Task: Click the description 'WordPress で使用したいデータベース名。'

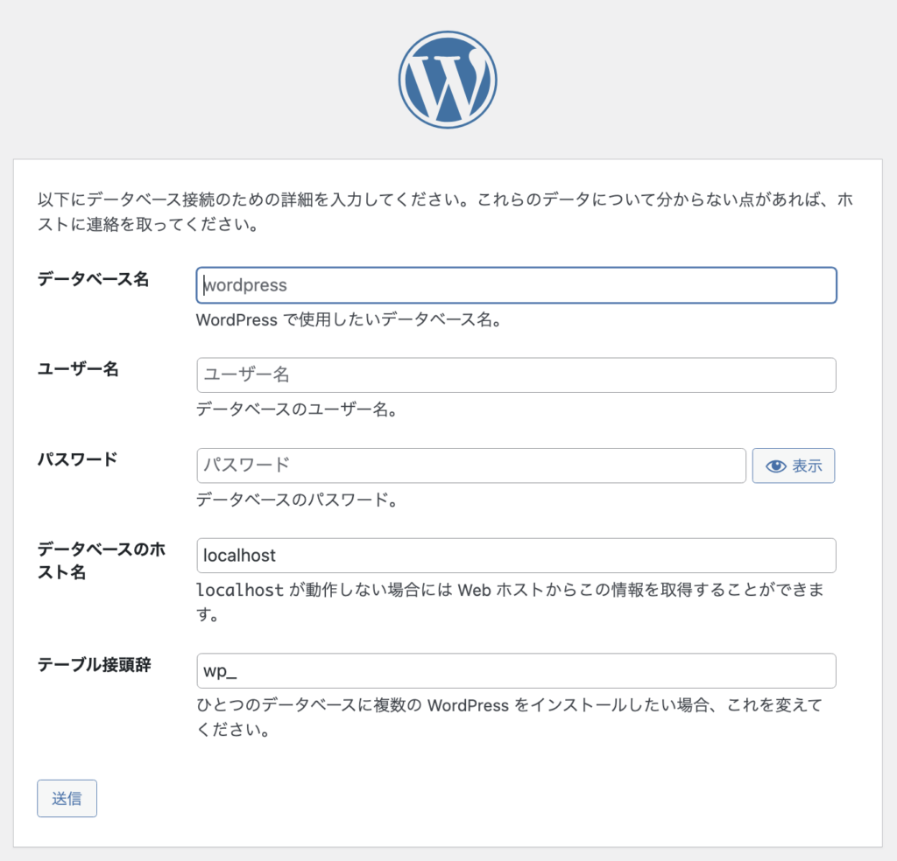Action: pyautogui.click(x=350, y=319)
